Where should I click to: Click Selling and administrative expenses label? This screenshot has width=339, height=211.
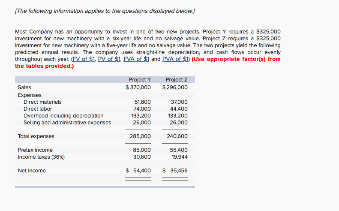tap(67, 123)
